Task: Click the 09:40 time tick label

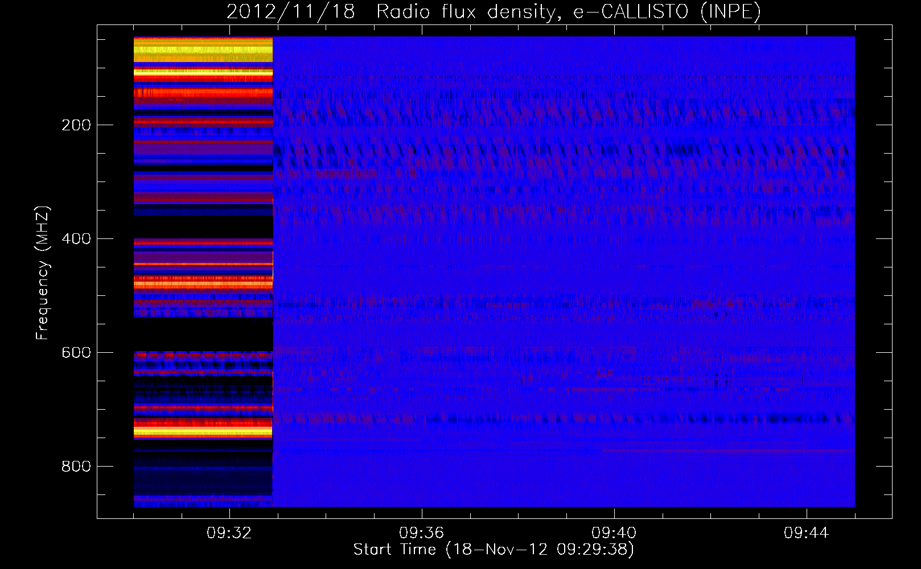Action: 614,533
